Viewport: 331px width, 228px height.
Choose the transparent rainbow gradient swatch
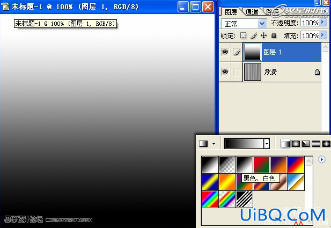point(227,199)
